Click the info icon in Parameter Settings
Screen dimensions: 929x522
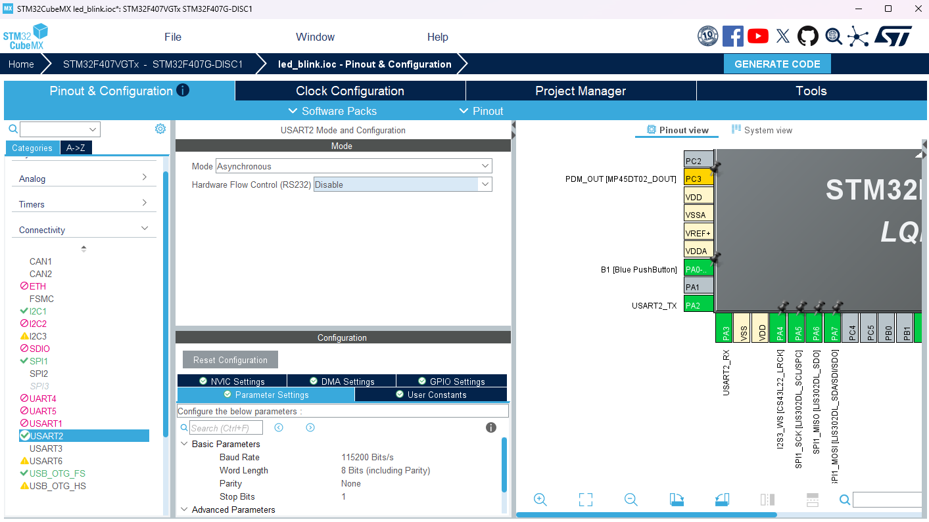[x=491, y=427]
